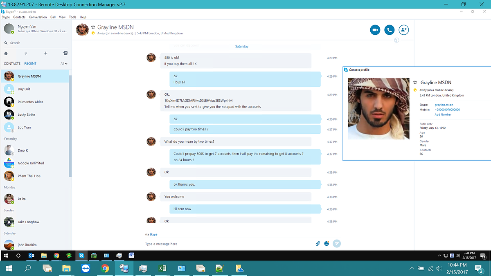This screenshot has height=276, width=491.
Task: Open the local Action Center notifications
Action: [x=479, y=269]
